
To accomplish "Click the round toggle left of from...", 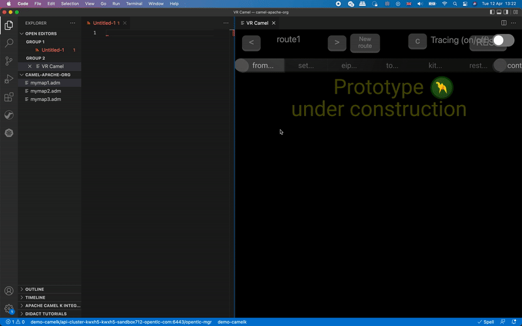I will tap(242, 65).
